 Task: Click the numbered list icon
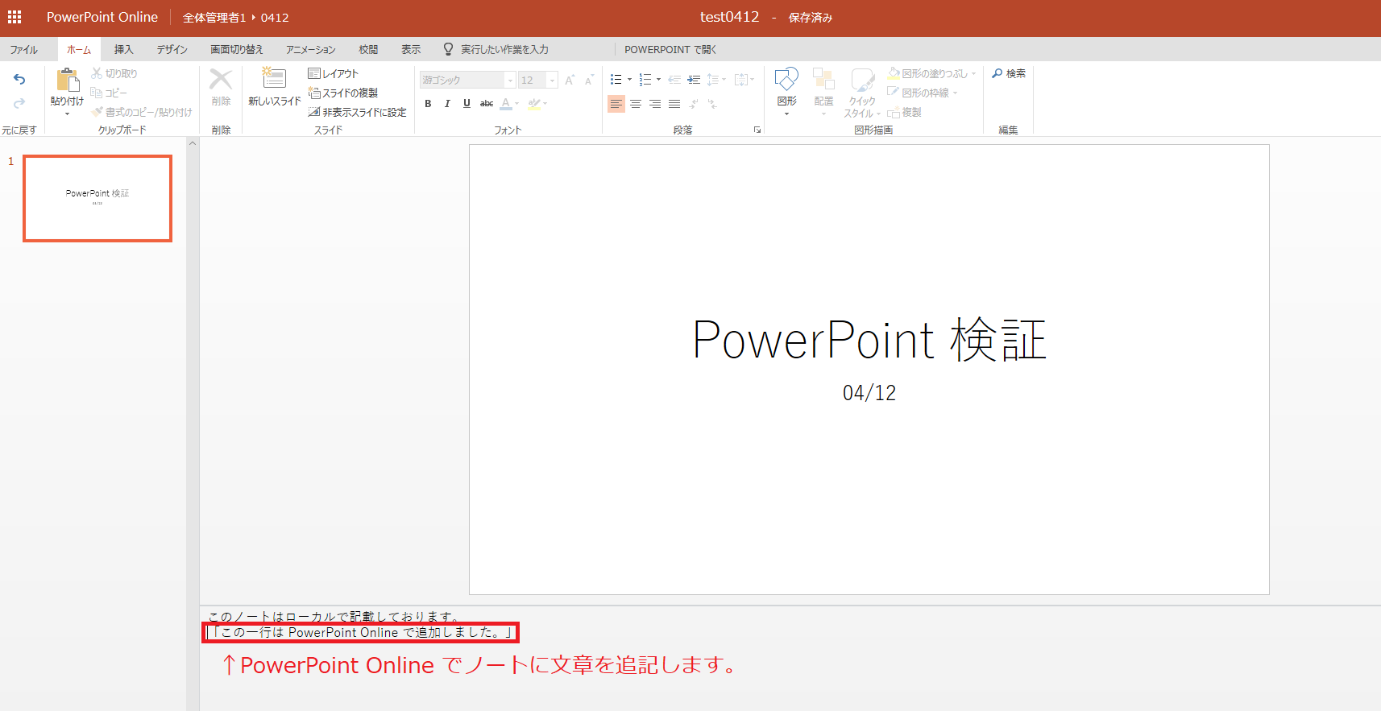(645, 80)
